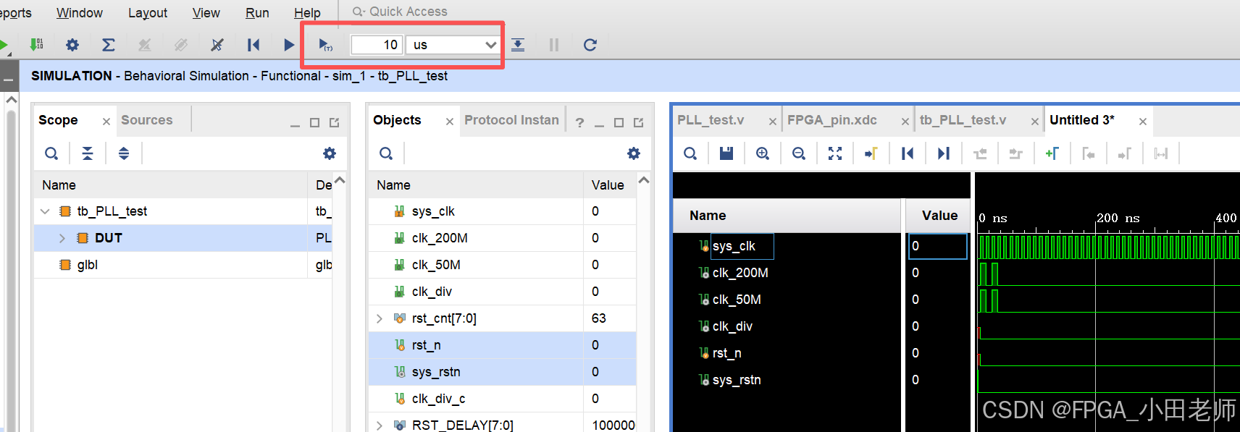
Task: Maximize the Scope panel
Action: (x=314, y=123)
